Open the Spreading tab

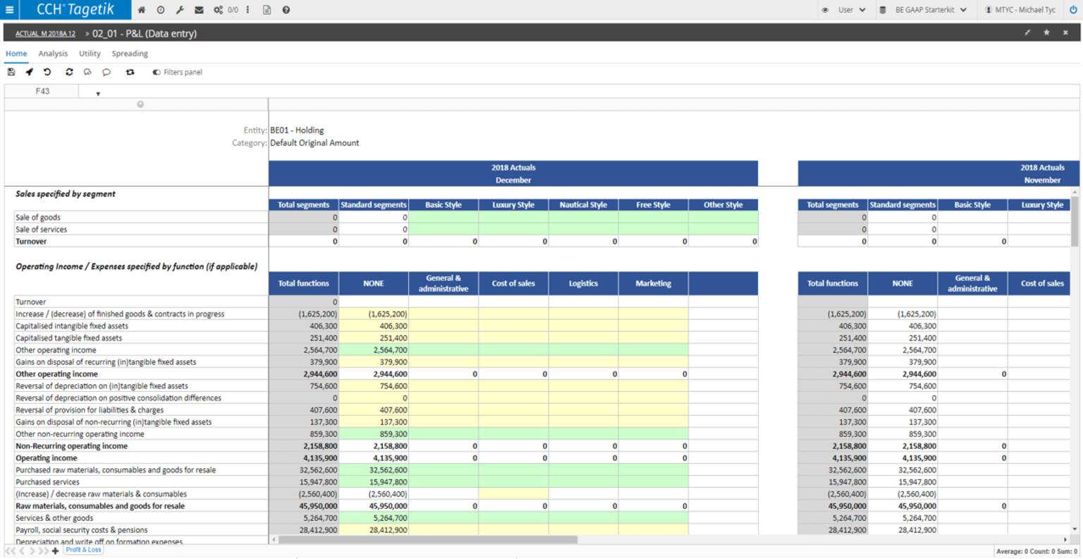130,54
